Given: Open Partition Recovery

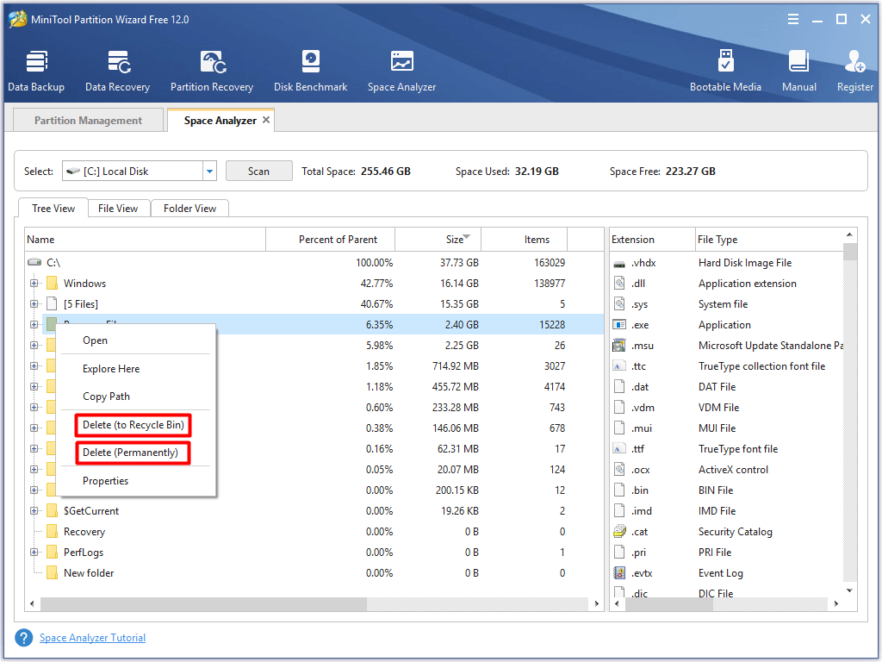Looking at the screenshot, I should pos(212,71).
